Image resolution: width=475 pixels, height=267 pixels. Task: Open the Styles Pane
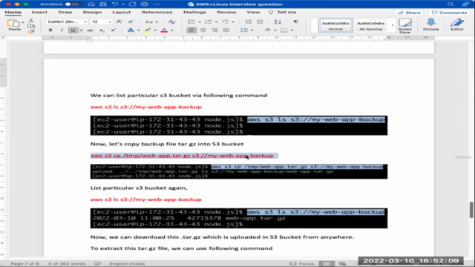(x=405, y=25)
